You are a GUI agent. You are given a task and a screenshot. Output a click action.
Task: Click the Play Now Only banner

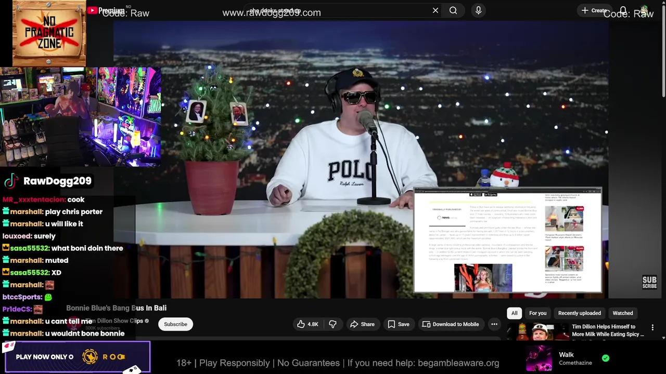click(78, 357)
